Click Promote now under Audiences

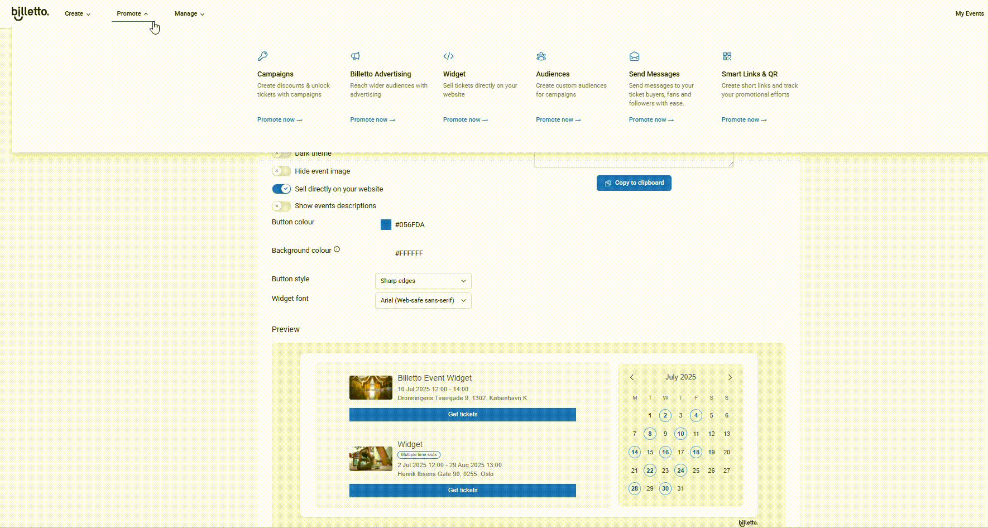pos(558,119)
